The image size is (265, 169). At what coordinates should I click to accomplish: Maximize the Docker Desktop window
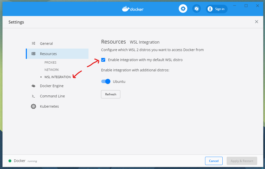click(x=246, y=6)
